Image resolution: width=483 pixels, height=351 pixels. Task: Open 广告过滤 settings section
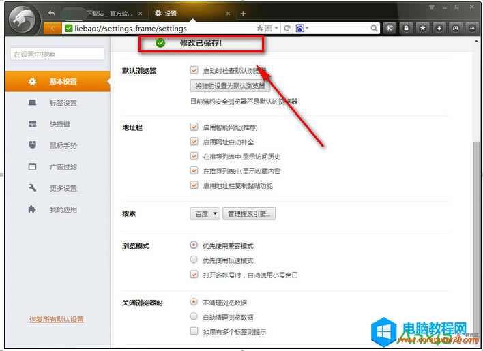(63, 167)
